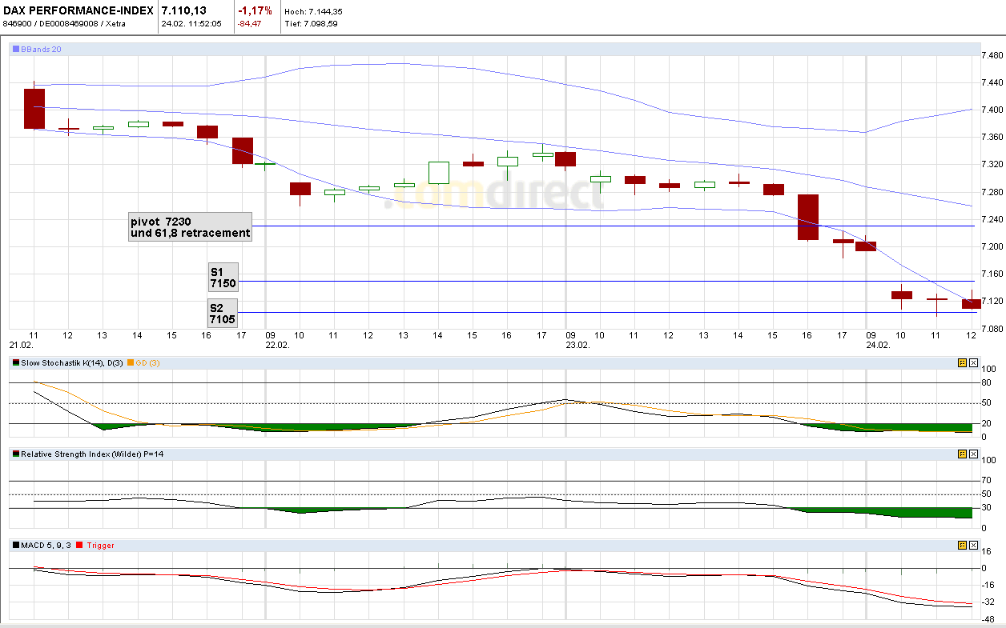Click the S1 7150 support label

click(x=223, y=278)
